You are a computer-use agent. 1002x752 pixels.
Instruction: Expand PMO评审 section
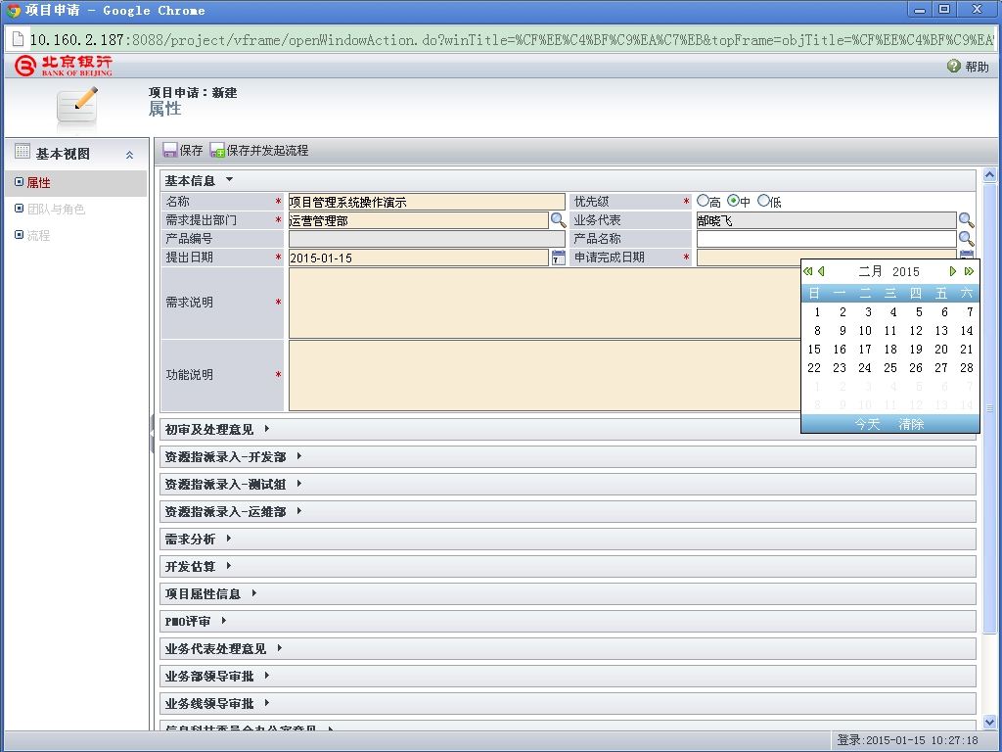pos(224,620)
